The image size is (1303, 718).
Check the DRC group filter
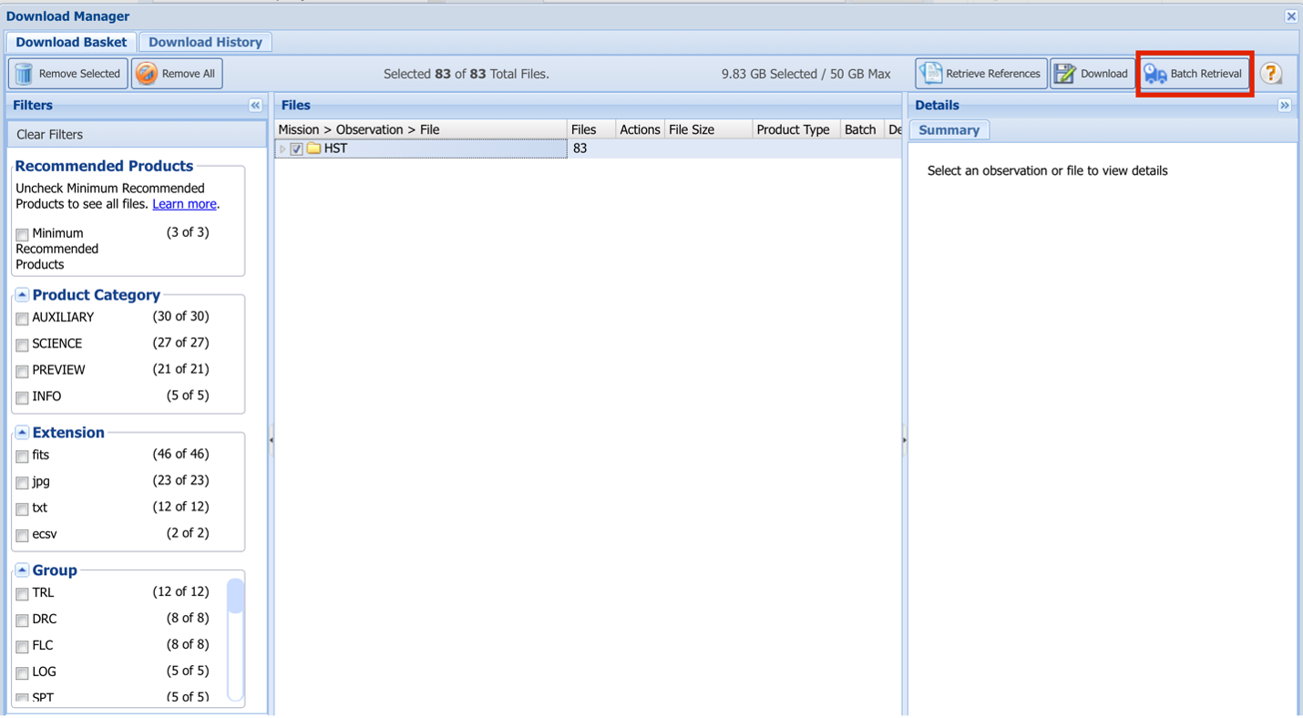click(x=22, y=621)
